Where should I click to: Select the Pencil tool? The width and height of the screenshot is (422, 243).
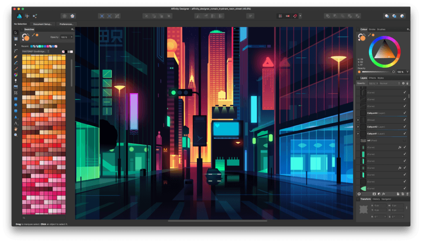pyautogui.click(x=16, y=63)
